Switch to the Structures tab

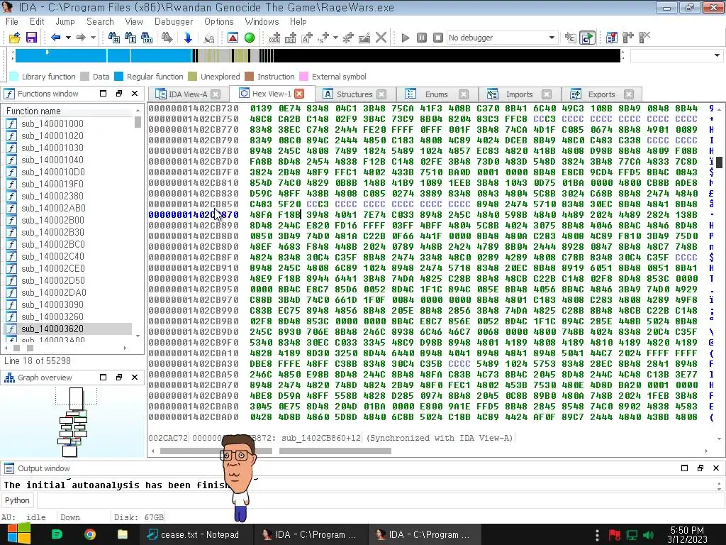point(354,94)
